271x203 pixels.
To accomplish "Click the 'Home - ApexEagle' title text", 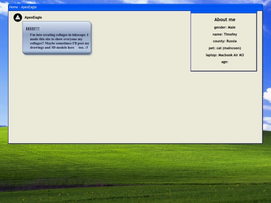I will point(23,7).
